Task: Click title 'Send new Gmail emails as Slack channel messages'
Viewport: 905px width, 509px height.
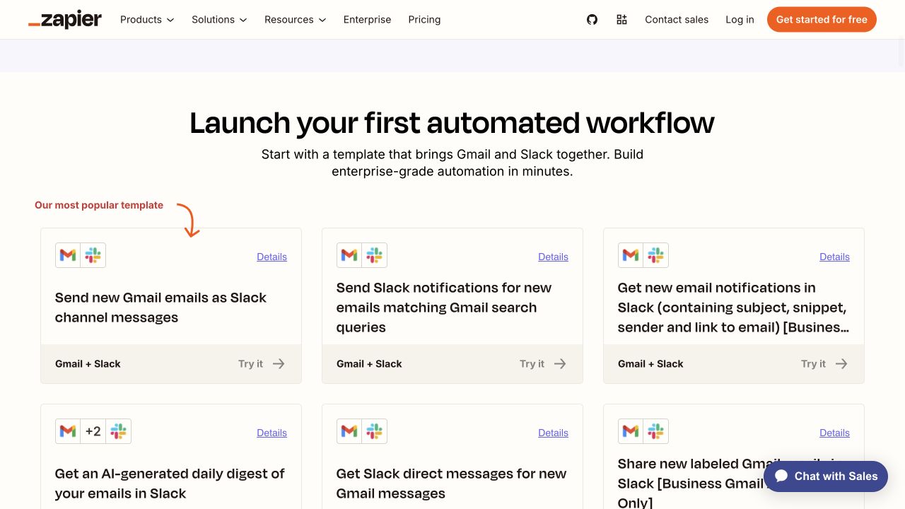Action: 160,308
